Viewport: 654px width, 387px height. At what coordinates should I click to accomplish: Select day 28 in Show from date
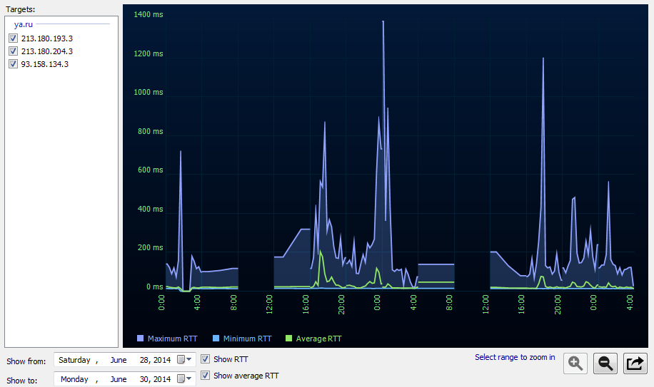point(144,360)
